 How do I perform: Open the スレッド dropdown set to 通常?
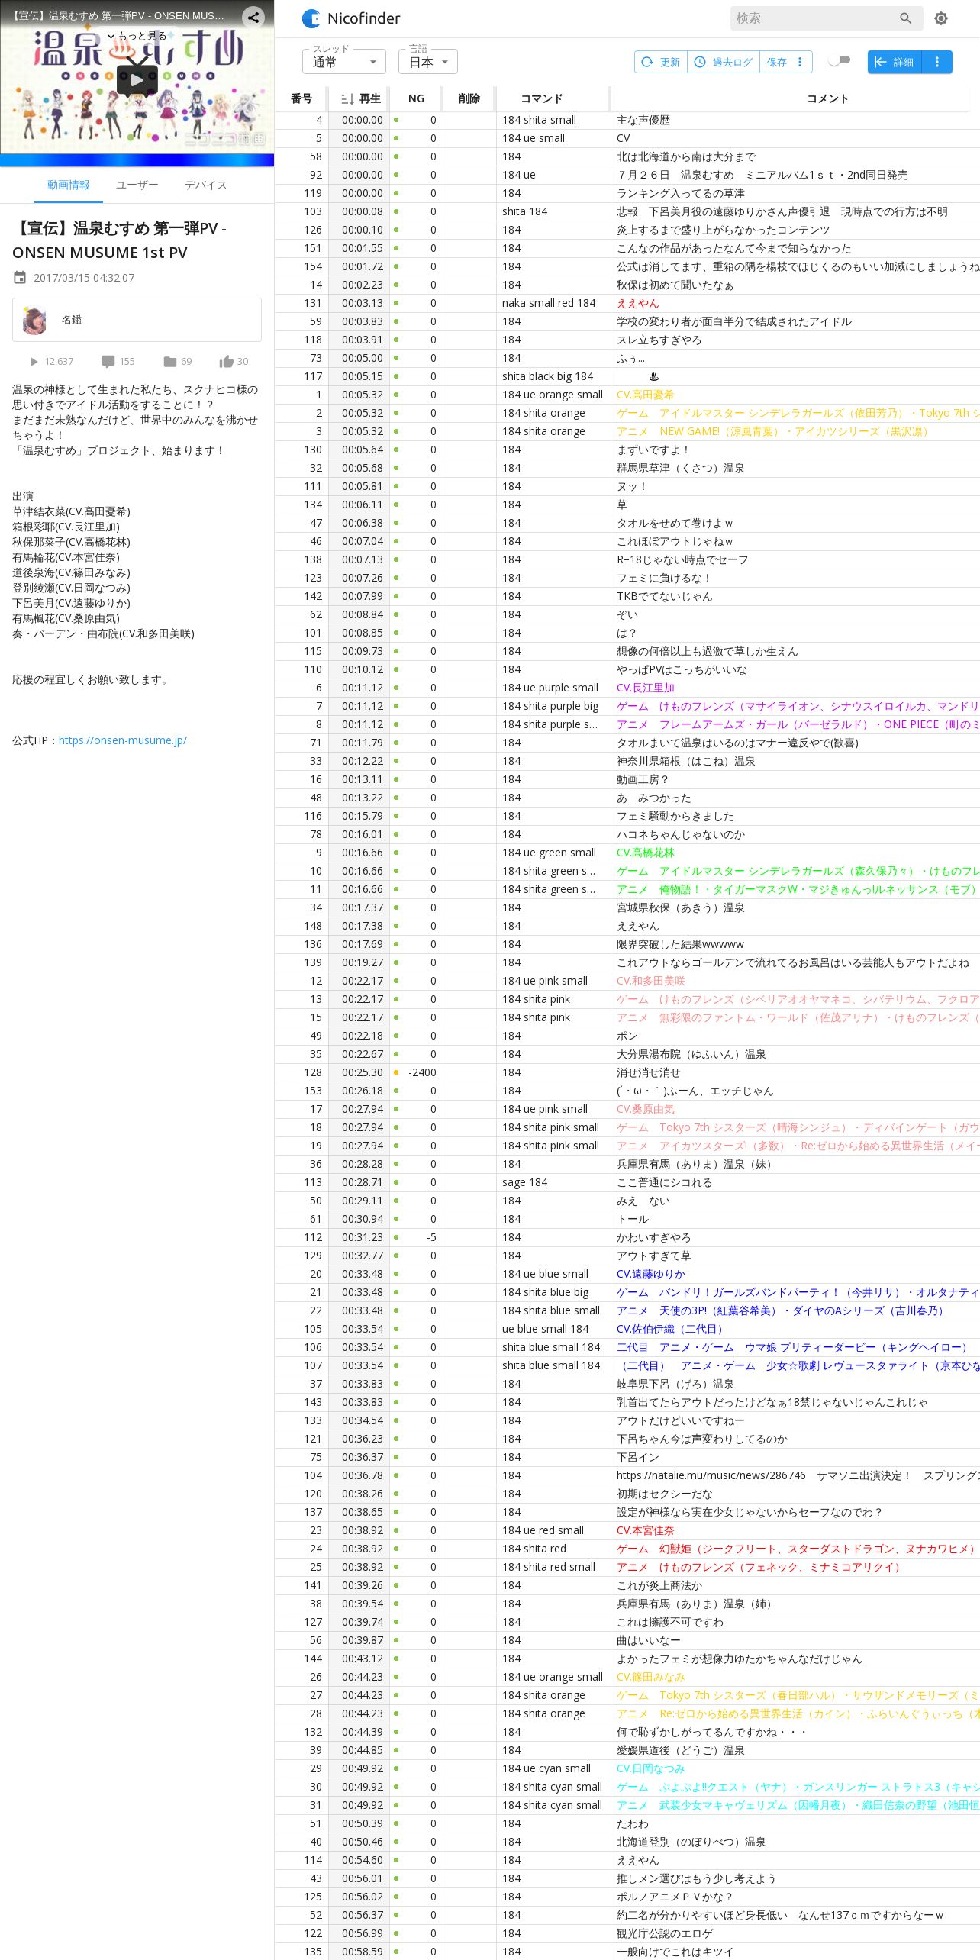(344, 62)
